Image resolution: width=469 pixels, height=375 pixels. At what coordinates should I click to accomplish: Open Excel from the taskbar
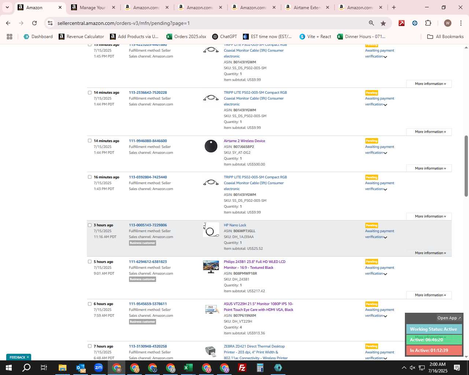188,368
